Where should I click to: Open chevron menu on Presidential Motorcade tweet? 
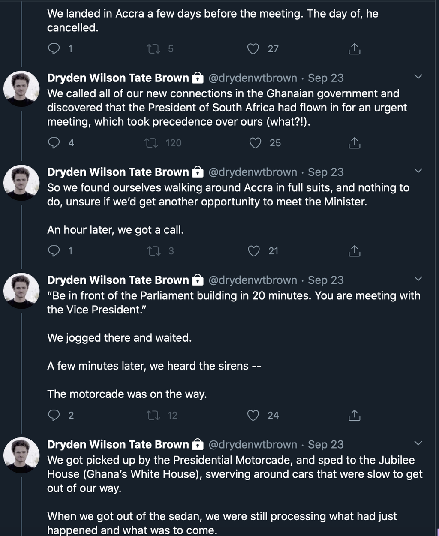(x=418, y=443)
